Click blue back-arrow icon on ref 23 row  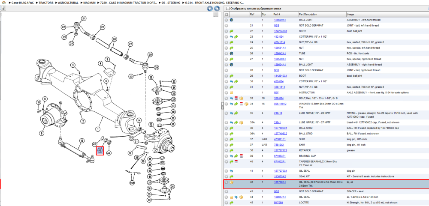coord(231,36)
